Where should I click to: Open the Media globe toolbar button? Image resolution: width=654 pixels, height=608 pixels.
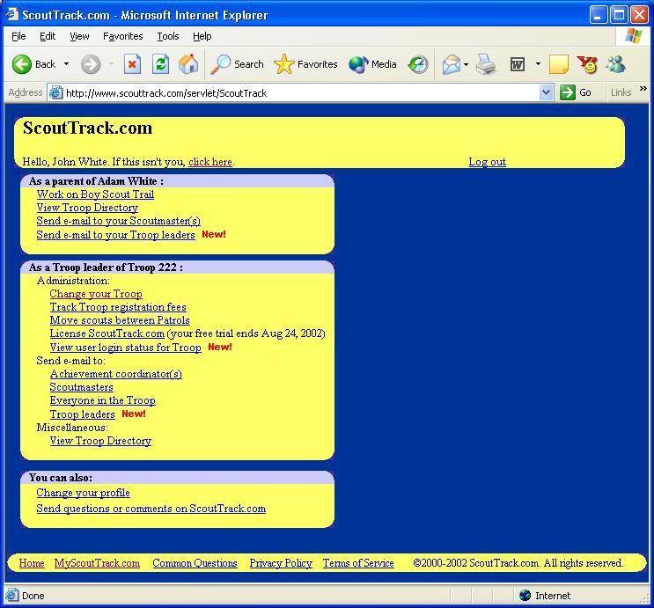(372, 64)
